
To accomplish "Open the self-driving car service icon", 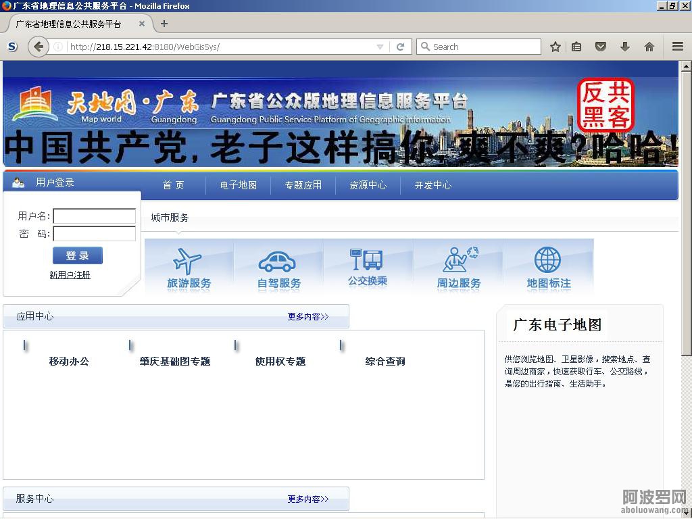I will [x=278, y=262].
